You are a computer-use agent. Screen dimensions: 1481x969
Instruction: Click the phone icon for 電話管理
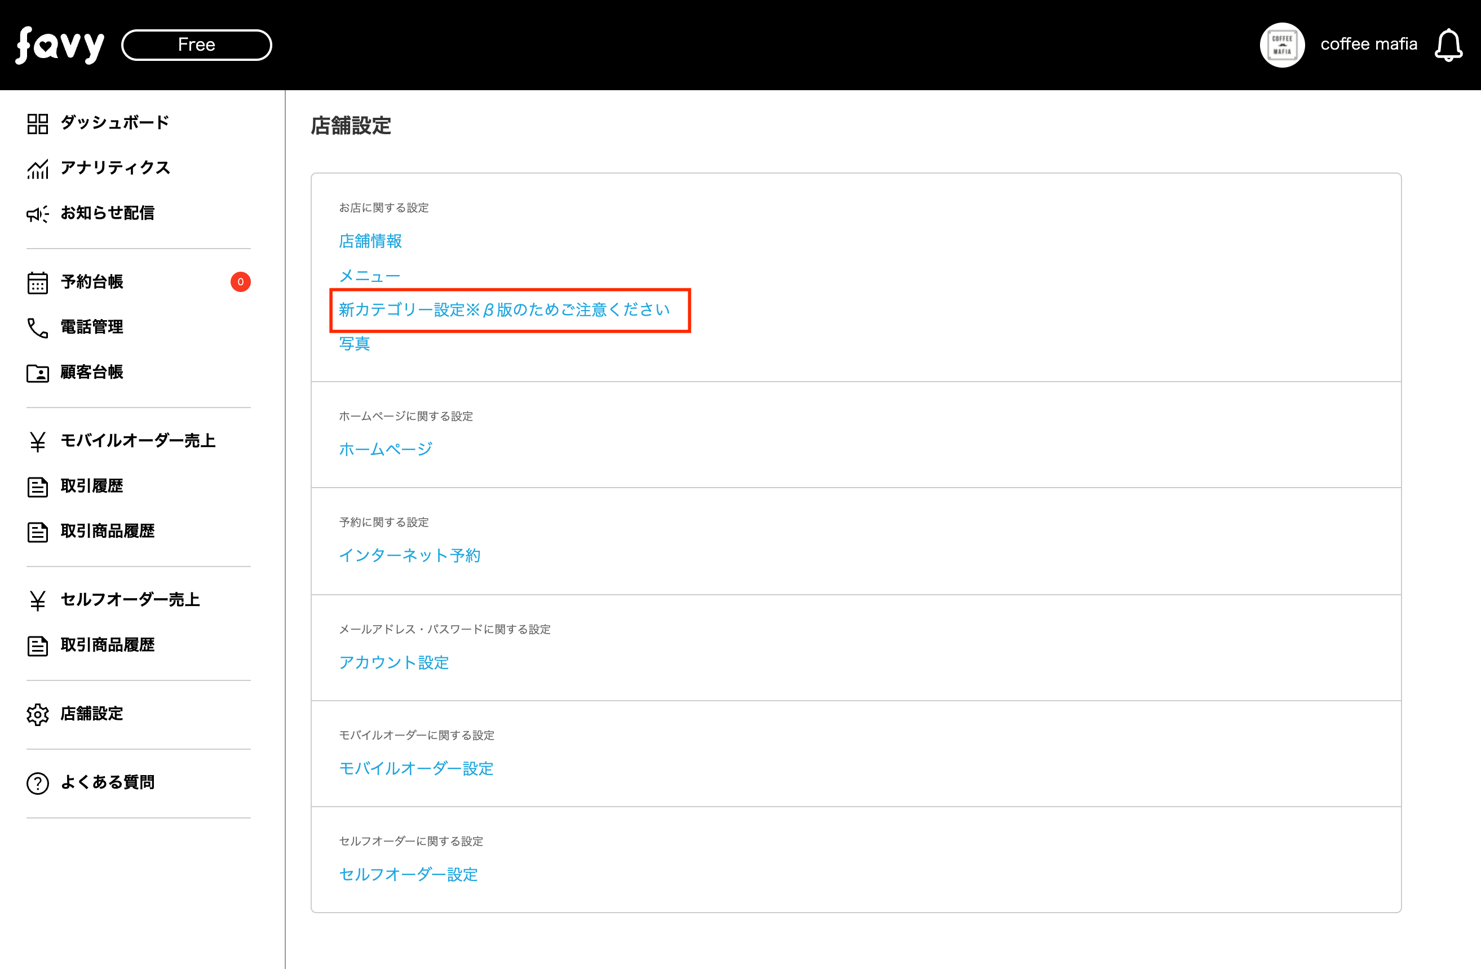click(37, 328)
